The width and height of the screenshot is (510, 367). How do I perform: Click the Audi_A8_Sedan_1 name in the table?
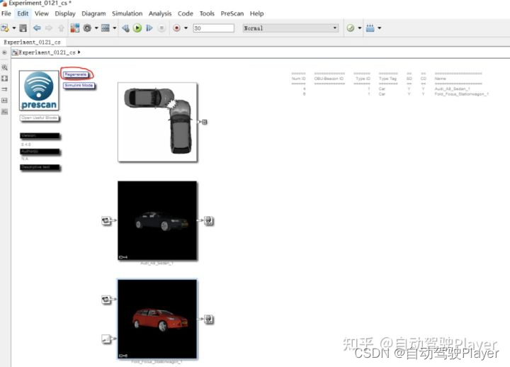[x=453, y=89]
